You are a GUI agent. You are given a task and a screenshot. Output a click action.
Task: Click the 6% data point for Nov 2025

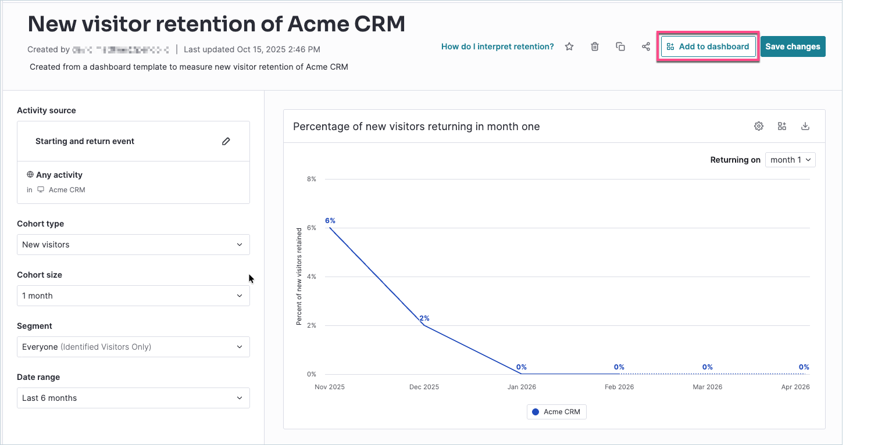[330, 227]
